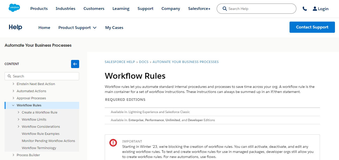This screenshot has width=339, height=160.
Task: Click the CONTENT sidebar label
Action: click(x=12, y=64)
